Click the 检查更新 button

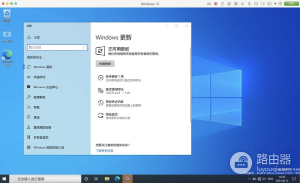(105, 64)
